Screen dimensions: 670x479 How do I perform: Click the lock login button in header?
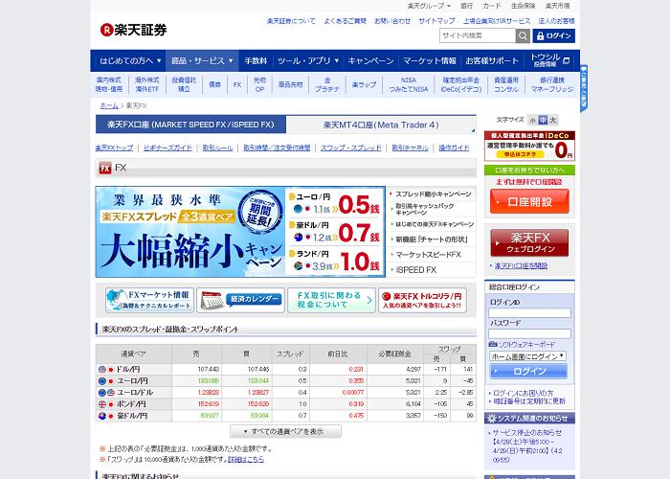(x=554, y=36)
